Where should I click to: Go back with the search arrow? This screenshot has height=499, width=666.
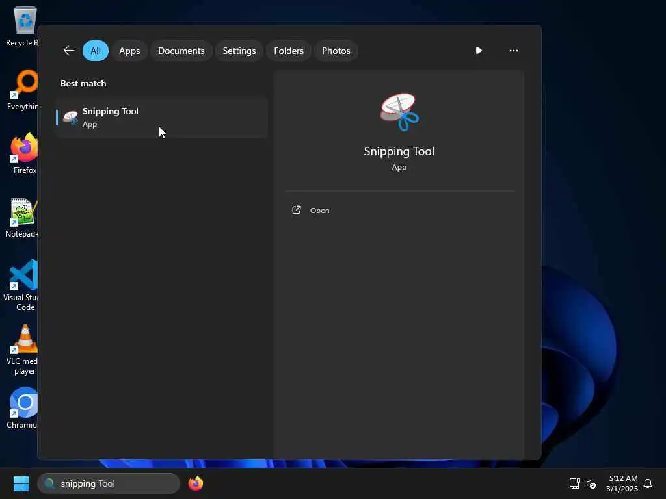click(x=69, y=51)
